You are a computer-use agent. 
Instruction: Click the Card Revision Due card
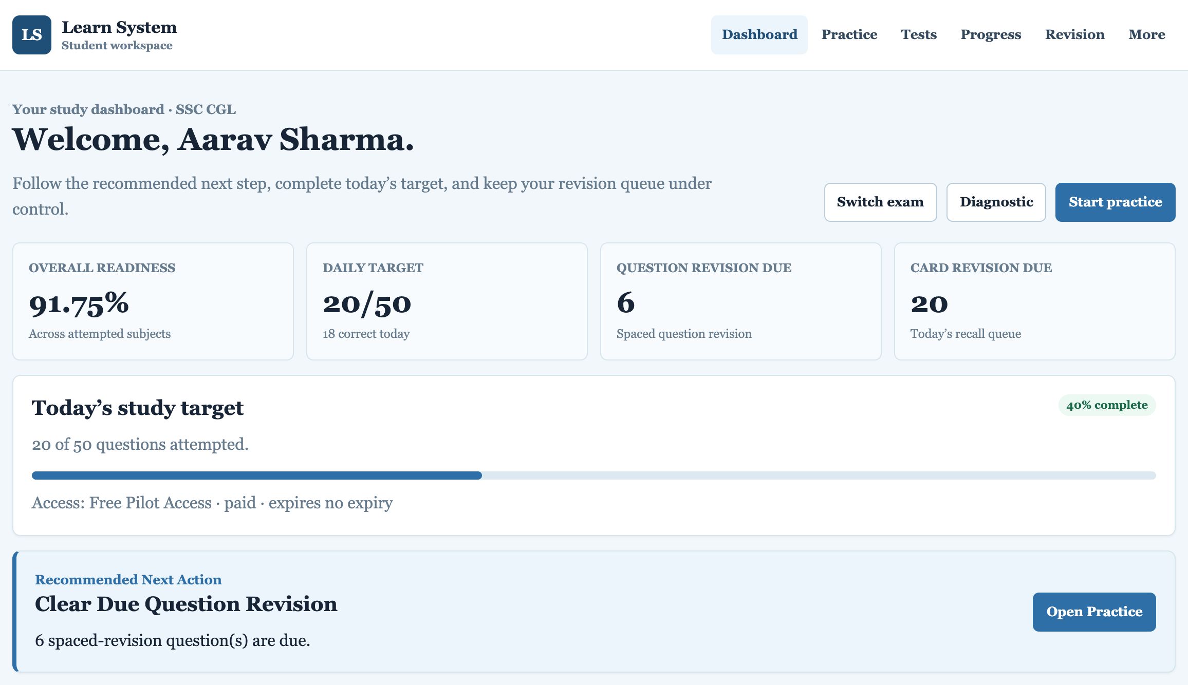(x=1035, y=301)
